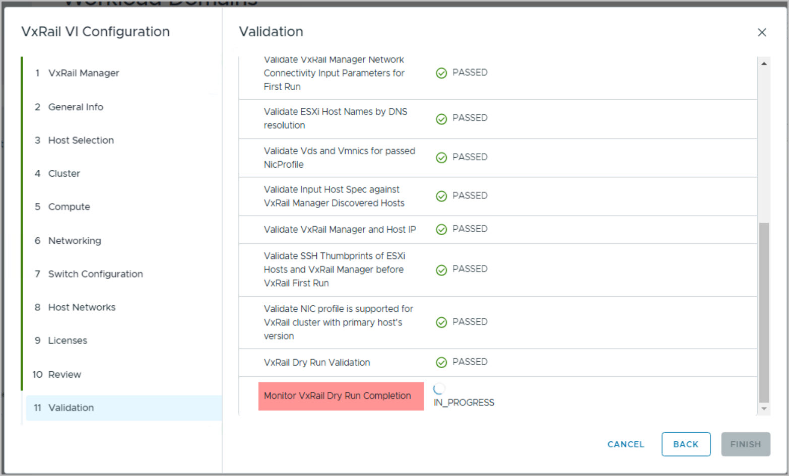Select the Switch Configuration step
Image resolution: width=789 pixels, height=476 pixels.
click(x=95, y=274)
